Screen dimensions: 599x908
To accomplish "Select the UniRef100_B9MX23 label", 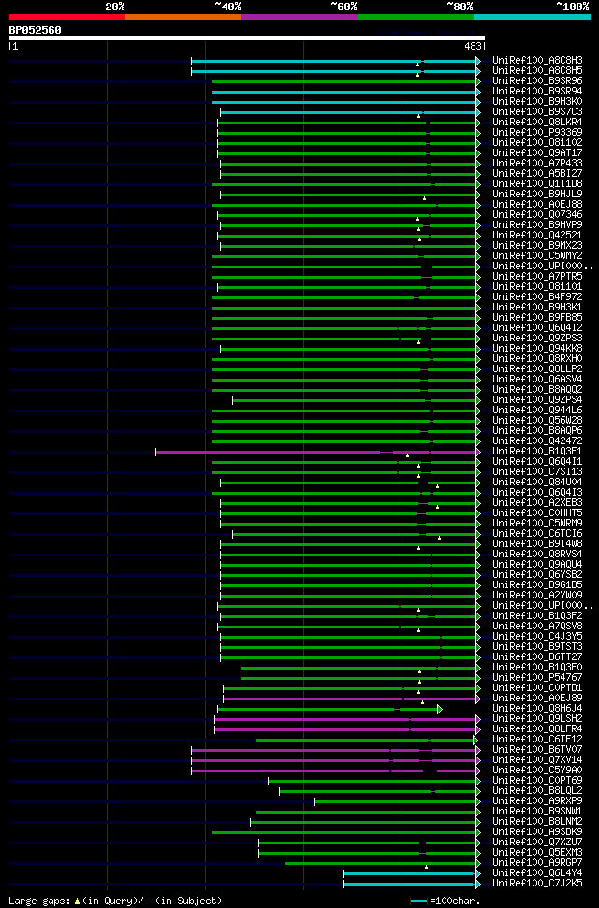I will [537, 246].
